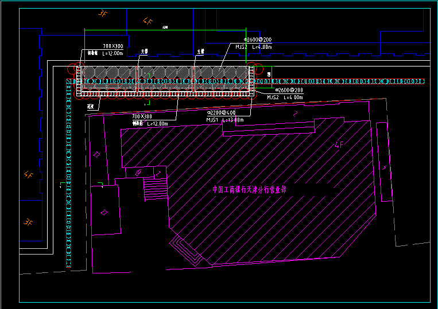Screen dimensions: 438x309
Task: Select the lower magenta 12 label in the annex box
Action: (x=104, y=213)
